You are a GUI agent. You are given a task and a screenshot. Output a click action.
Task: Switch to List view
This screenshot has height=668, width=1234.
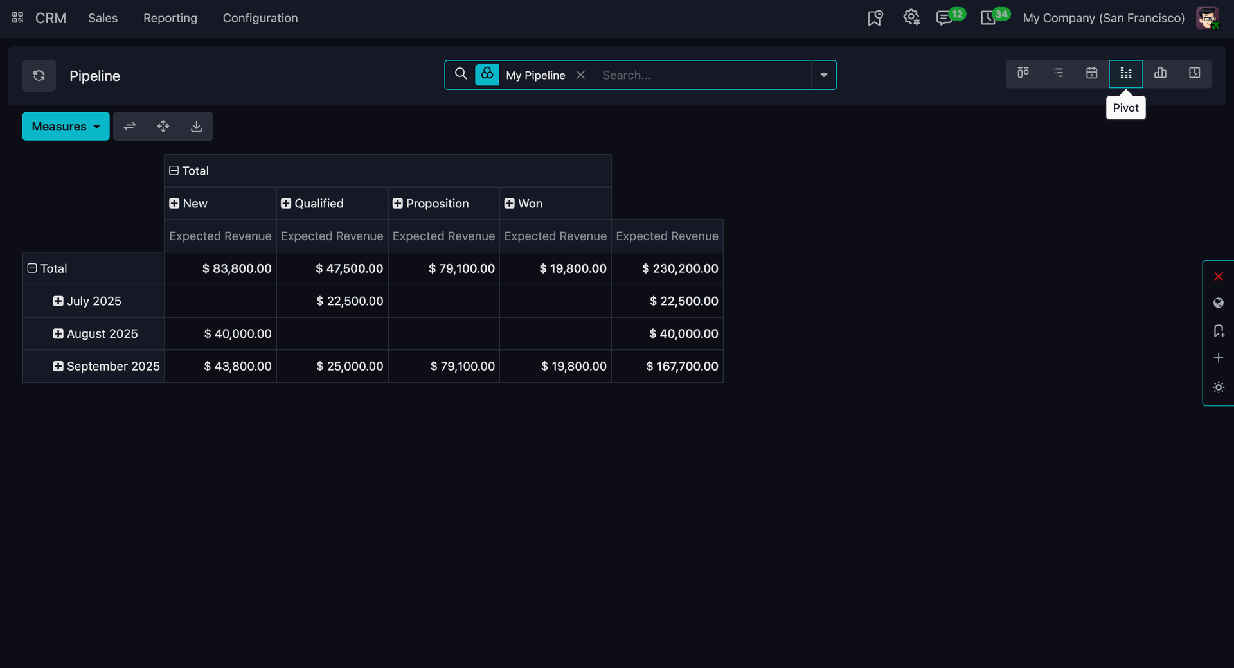1057,73
